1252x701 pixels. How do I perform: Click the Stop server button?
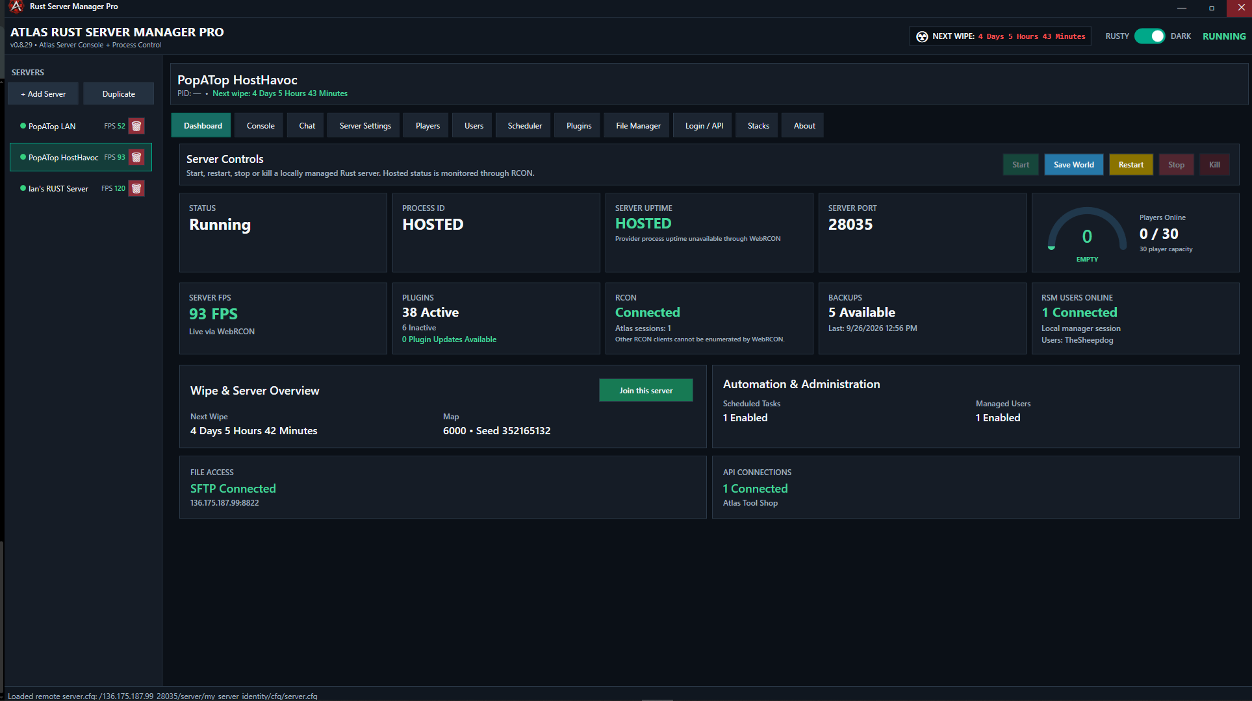tap(1176, 164)
